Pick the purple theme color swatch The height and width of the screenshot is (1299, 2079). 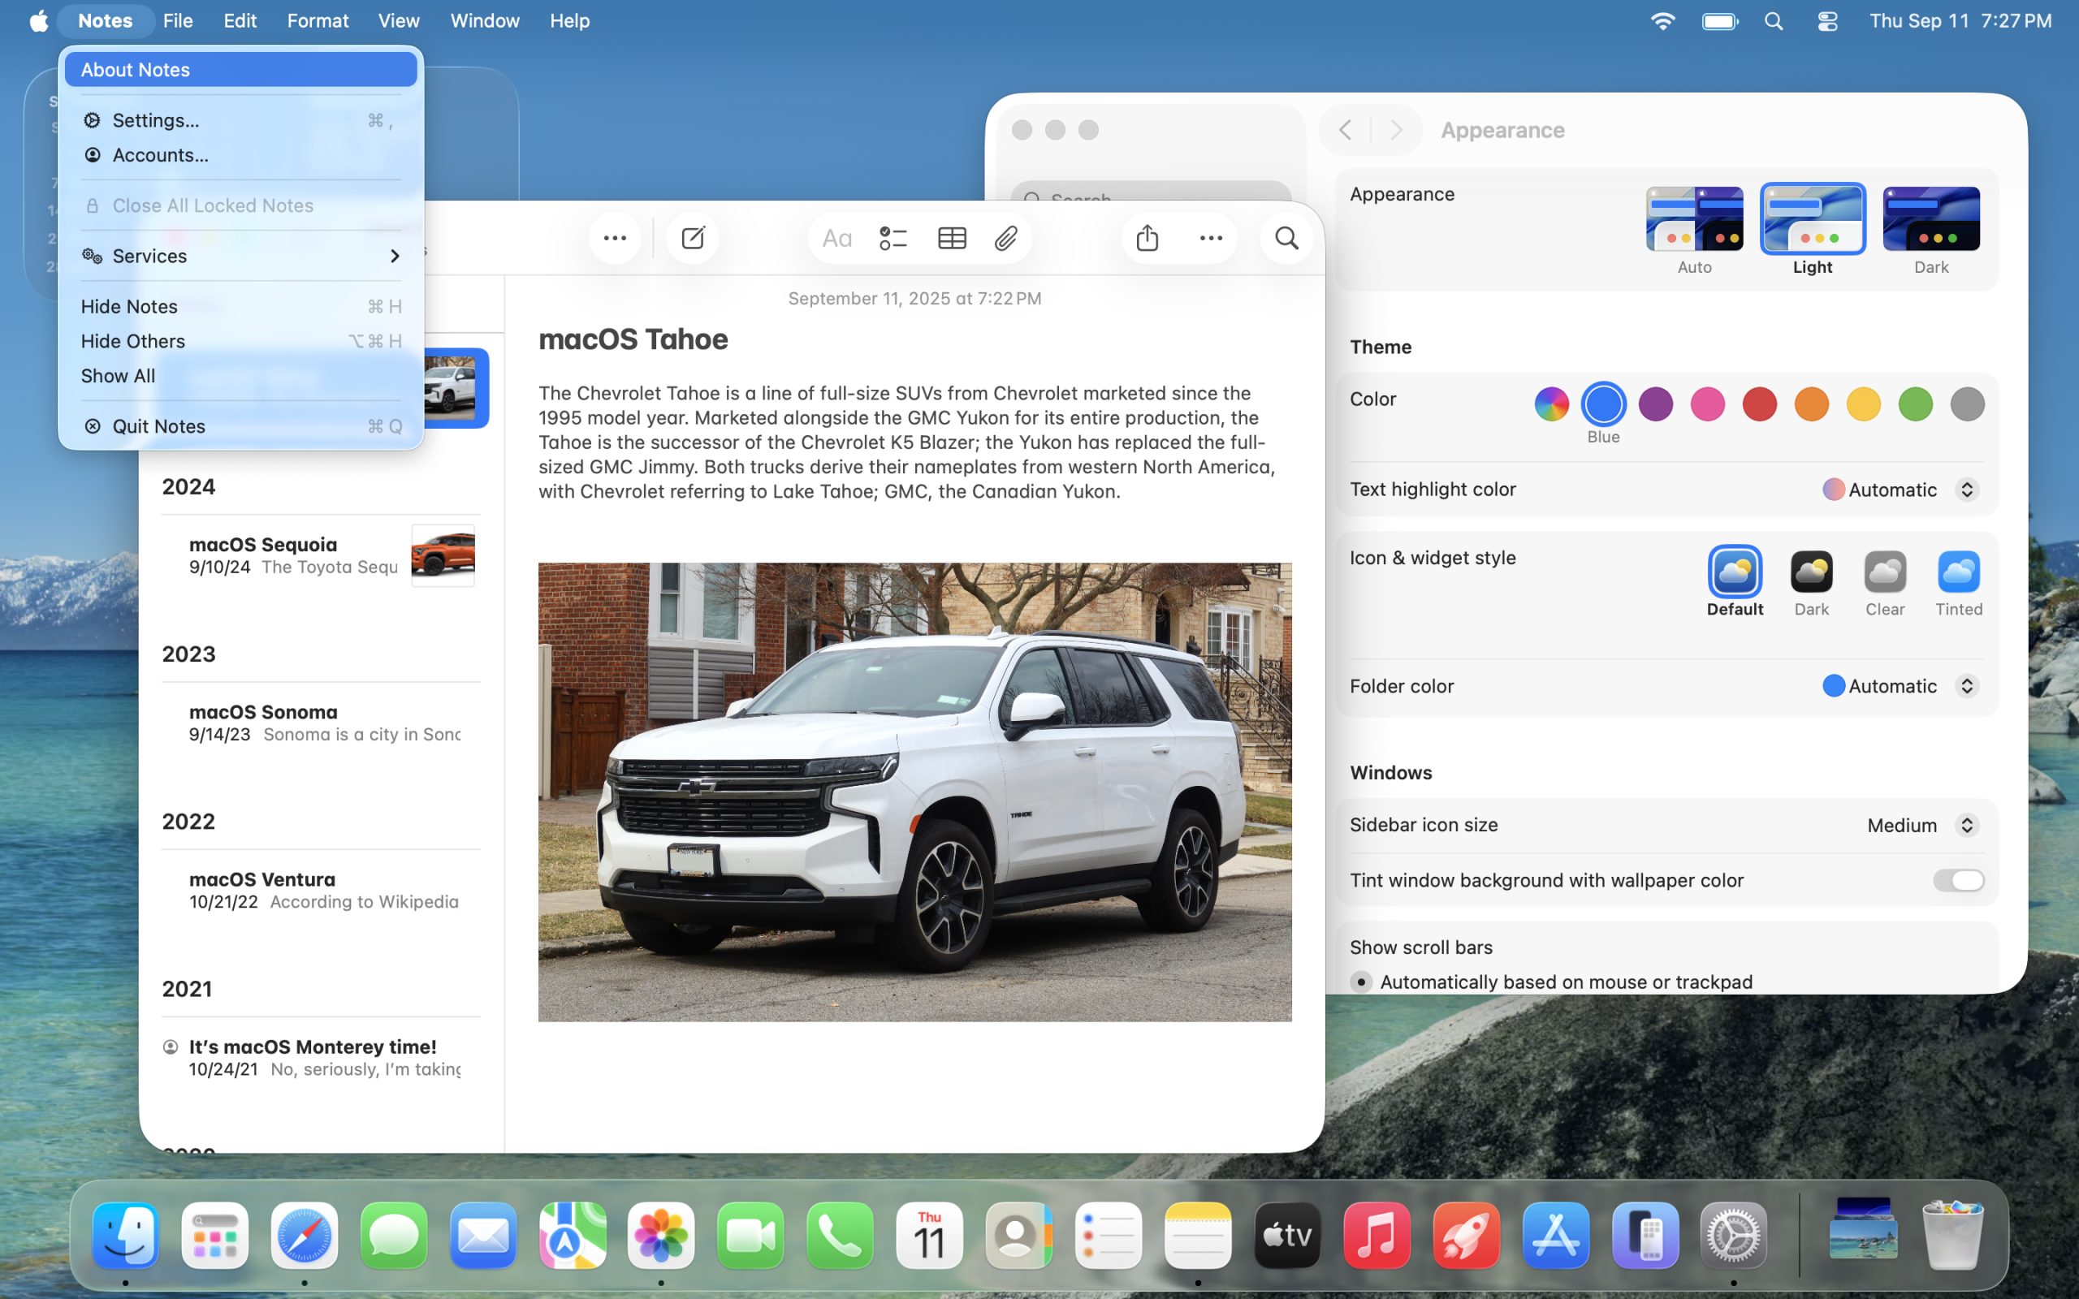coord(1655,404)
